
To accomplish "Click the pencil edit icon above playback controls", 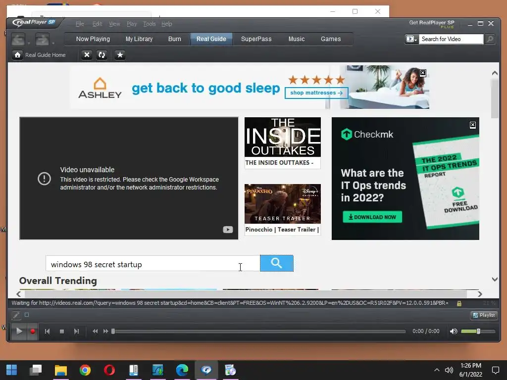I will point(16,315).
